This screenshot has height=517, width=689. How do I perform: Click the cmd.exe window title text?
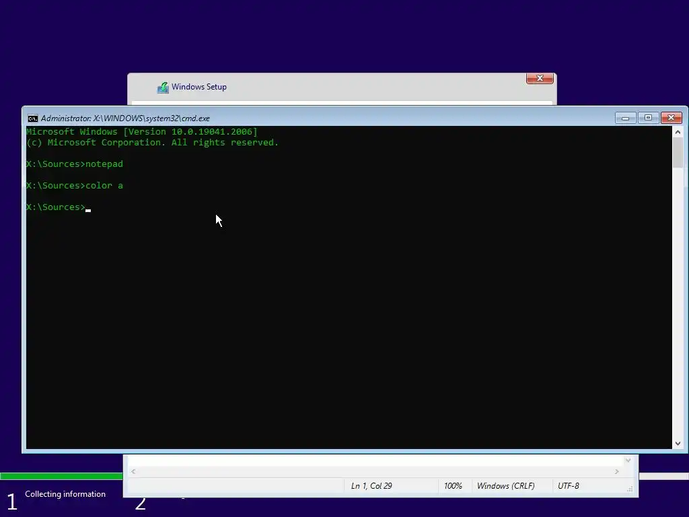tap(125, 118)
